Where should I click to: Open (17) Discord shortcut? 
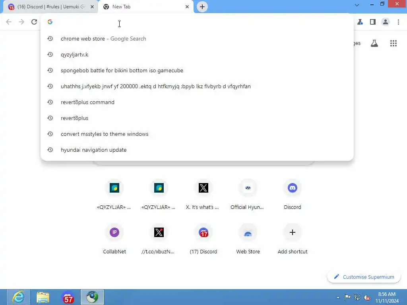point(203,239)
